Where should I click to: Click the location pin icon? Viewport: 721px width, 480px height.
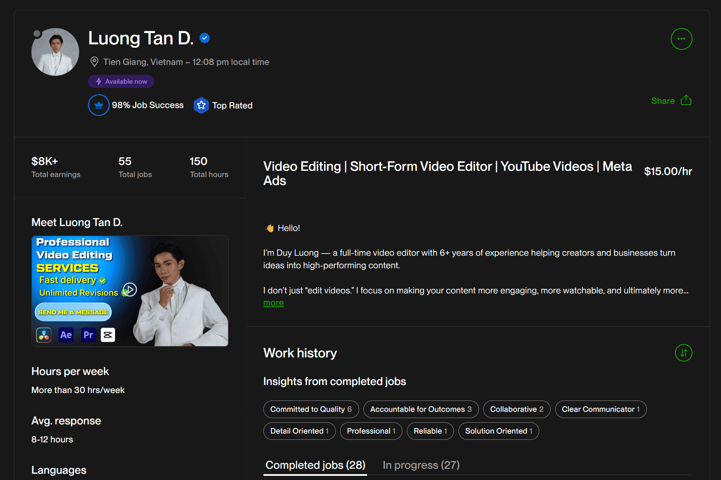95,62
